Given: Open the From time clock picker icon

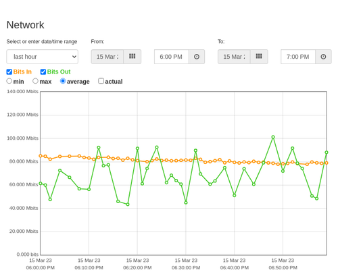Looking at the screenshot, I should [x=197, y=57].
